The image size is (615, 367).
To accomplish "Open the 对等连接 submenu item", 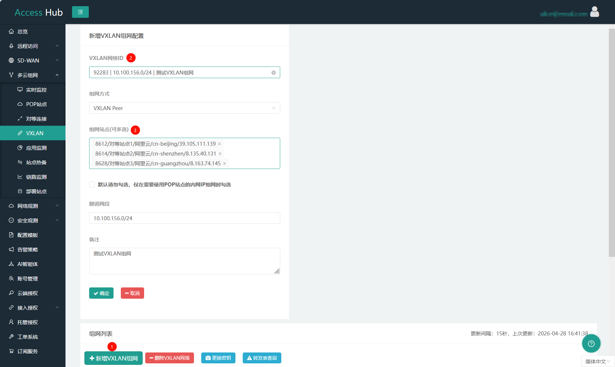I will point(33,119).
